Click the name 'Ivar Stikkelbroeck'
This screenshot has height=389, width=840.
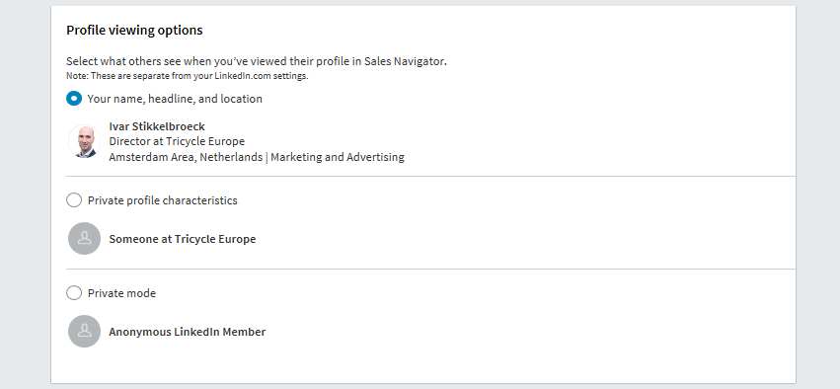(x=157, y=126)
